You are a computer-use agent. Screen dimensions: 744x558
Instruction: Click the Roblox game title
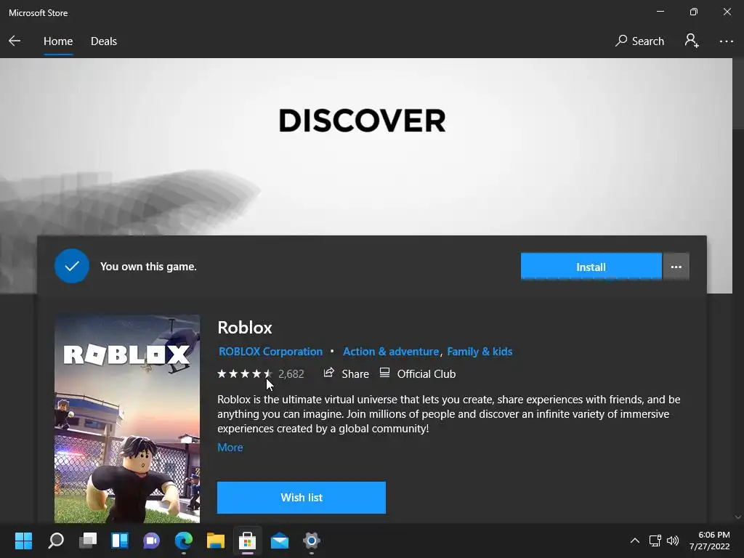pos(244,328)
